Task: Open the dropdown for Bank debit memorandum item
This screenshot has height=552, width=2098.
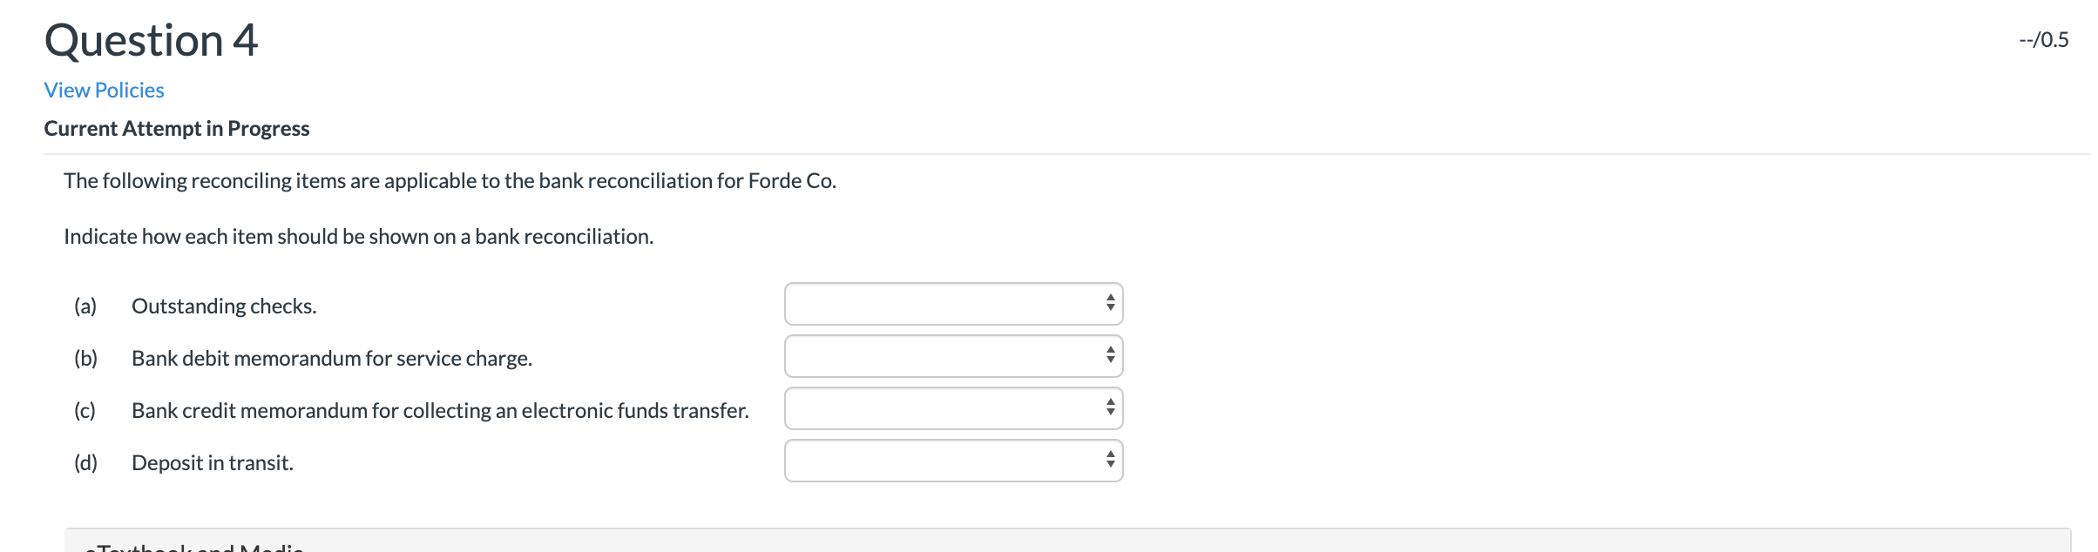Action: pos(953,355)
